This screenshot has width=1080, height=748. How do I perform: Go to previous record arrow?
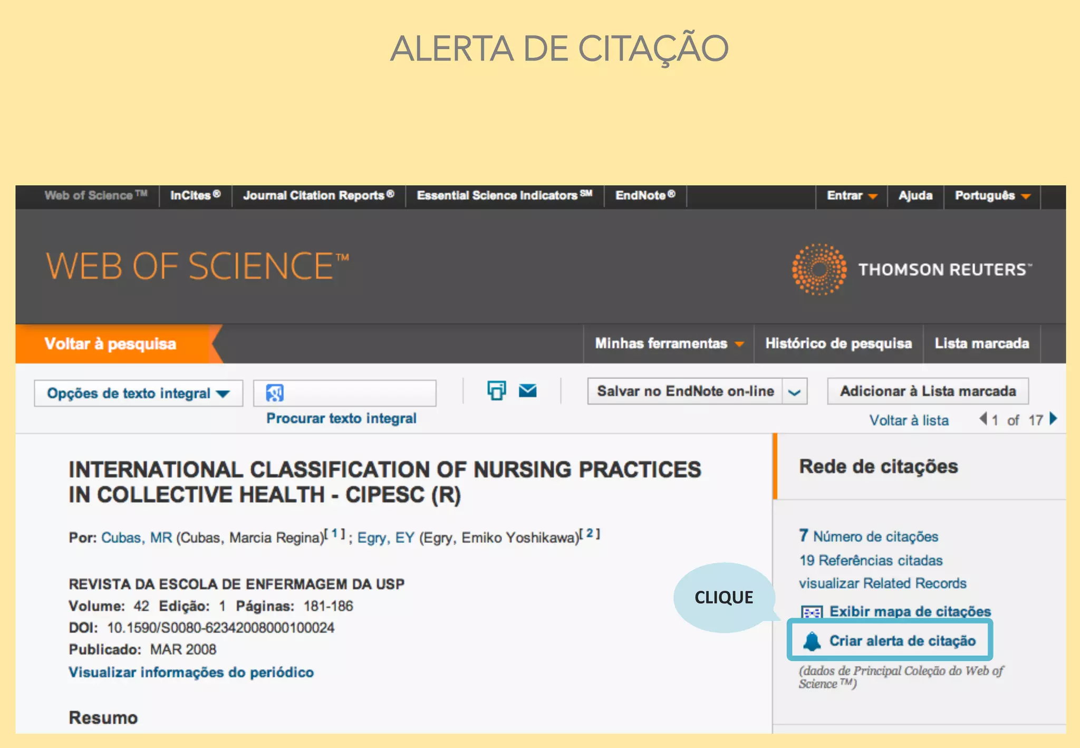pos(983,419)
